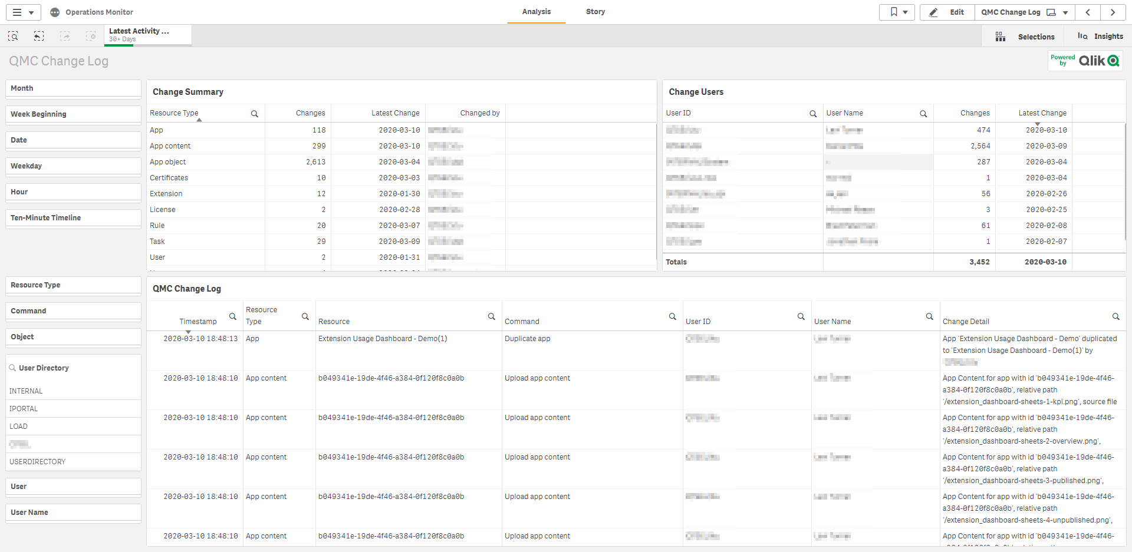The width and height of the screenshot is (1132, 552).
Task: Go to the next sheet arrow
Action: (1113, 12)
